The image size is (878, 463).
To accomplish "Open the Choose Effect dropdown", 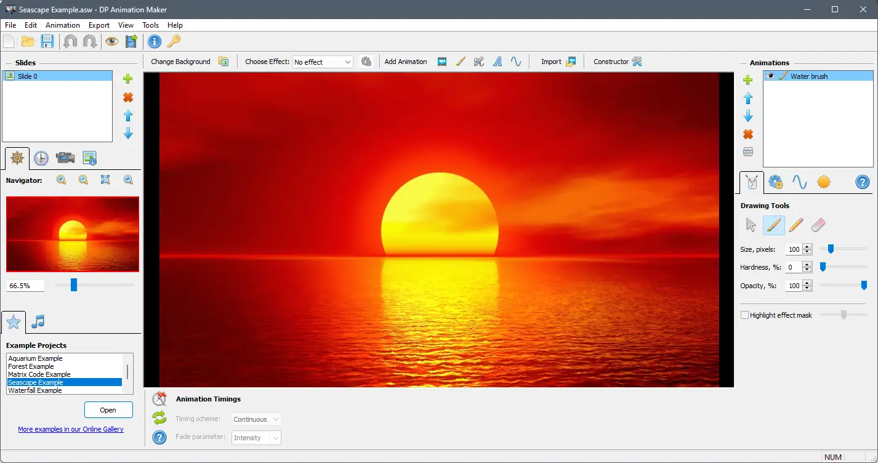I will point(323,62).
